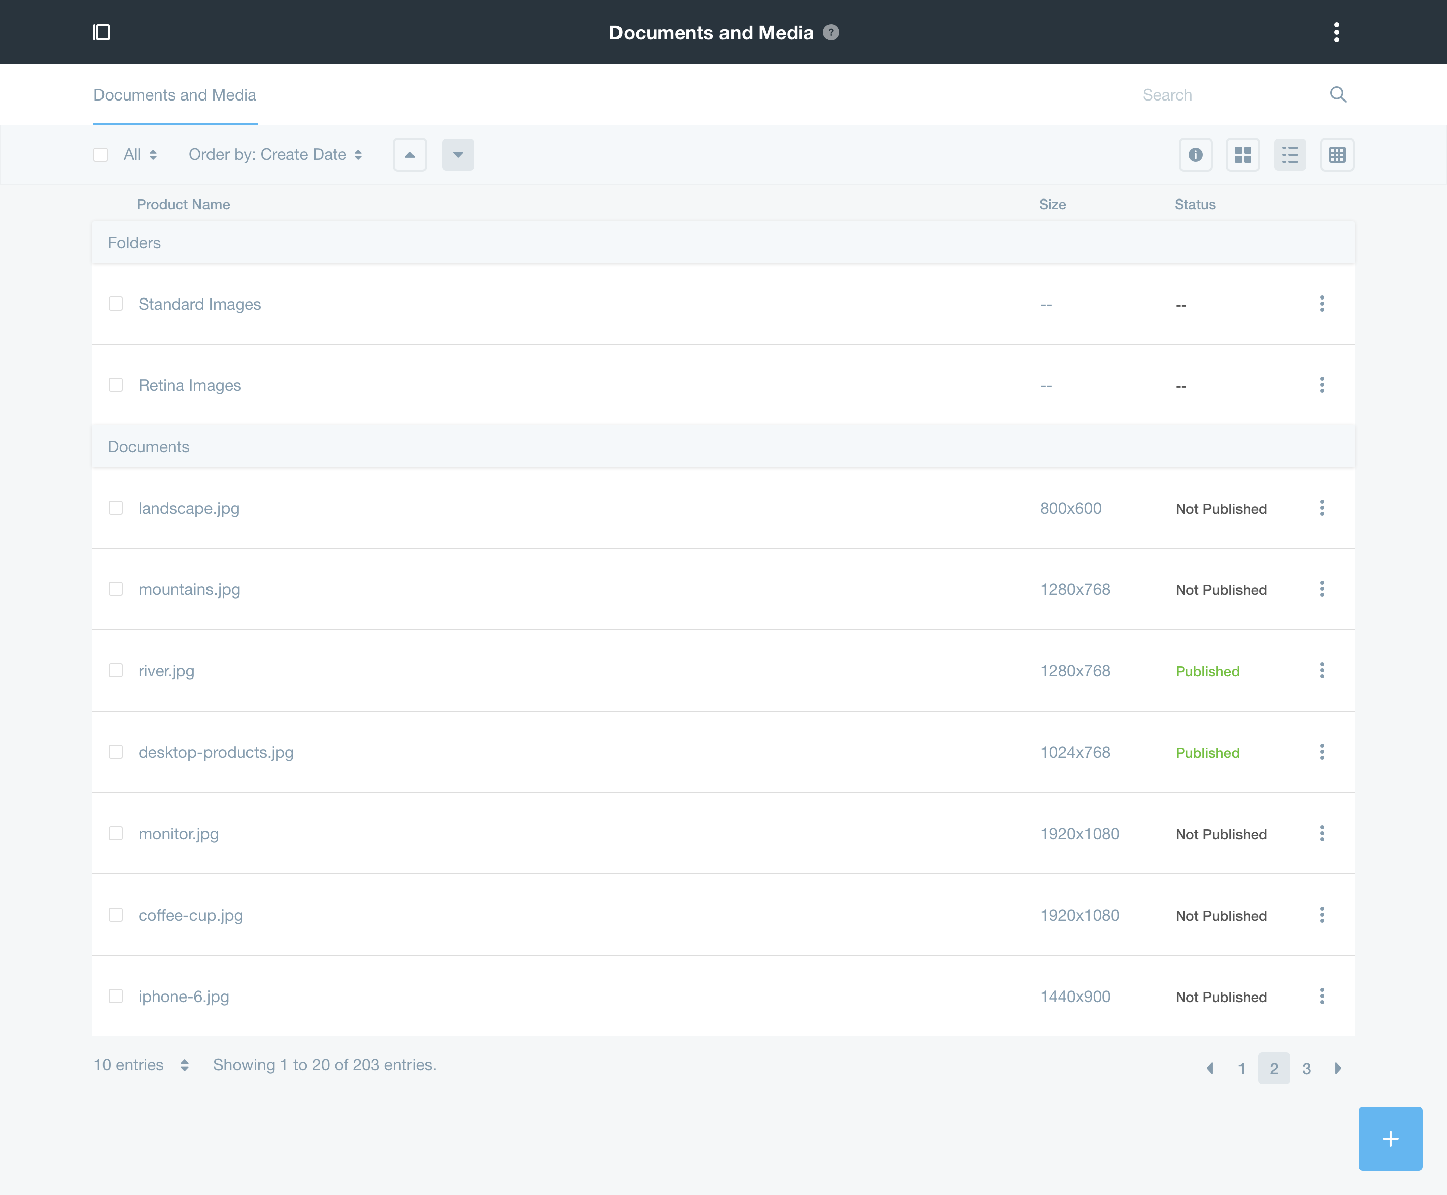The width and height of the screenshot is (1447, 1195).
Task: Switch to cards display style
Action: click(1244, 154)
